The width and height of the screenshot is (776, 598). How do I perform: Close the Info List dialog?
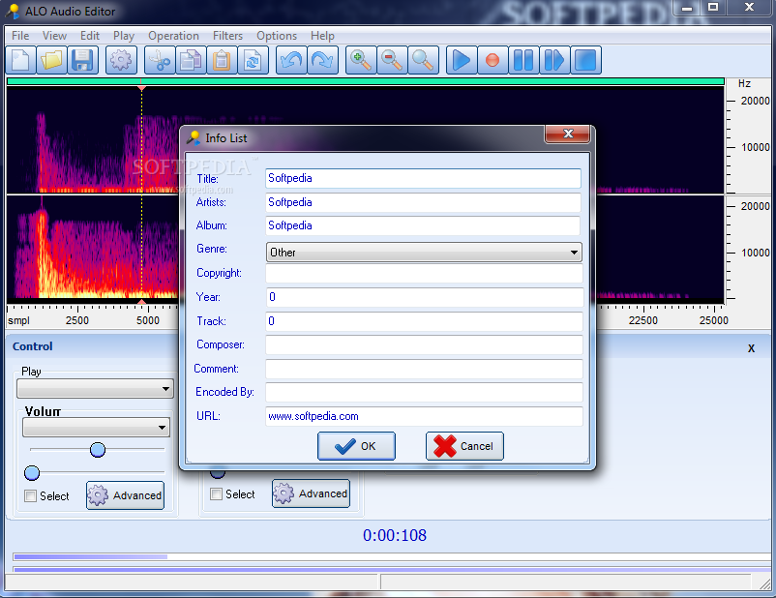coord(568,134)
